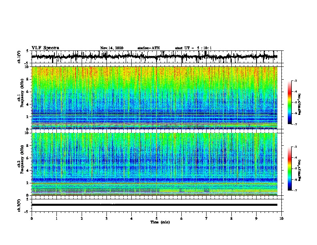Image resolution: width=317 pixels, height=245 pixels.
Task: Click the "start UT = 5 : 10: 1" text
Action: [x=193, y=48]
